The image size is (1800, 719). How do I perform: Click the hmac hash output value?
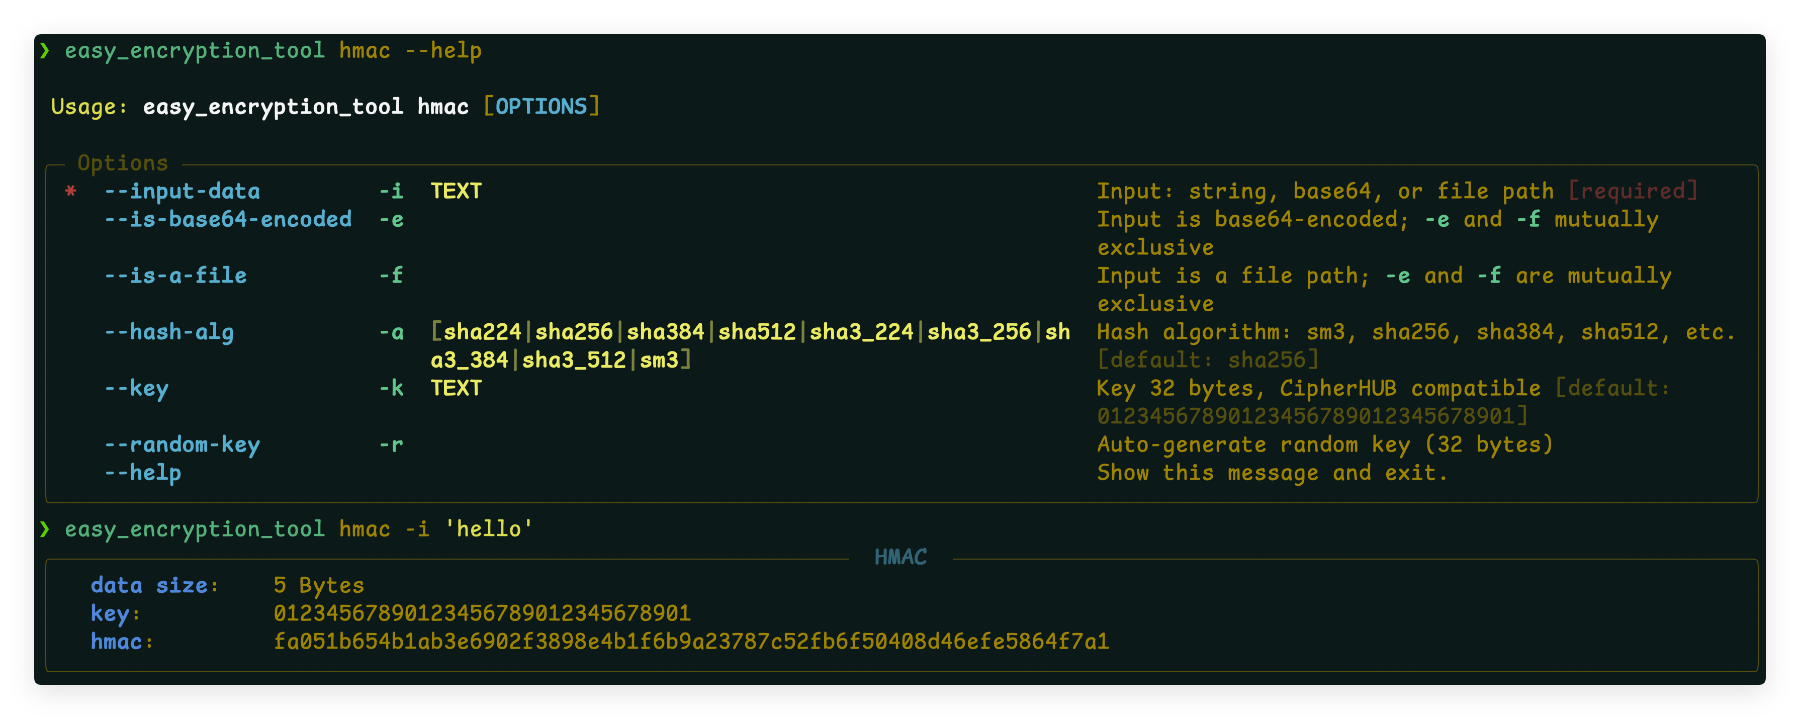coord(690,642)
